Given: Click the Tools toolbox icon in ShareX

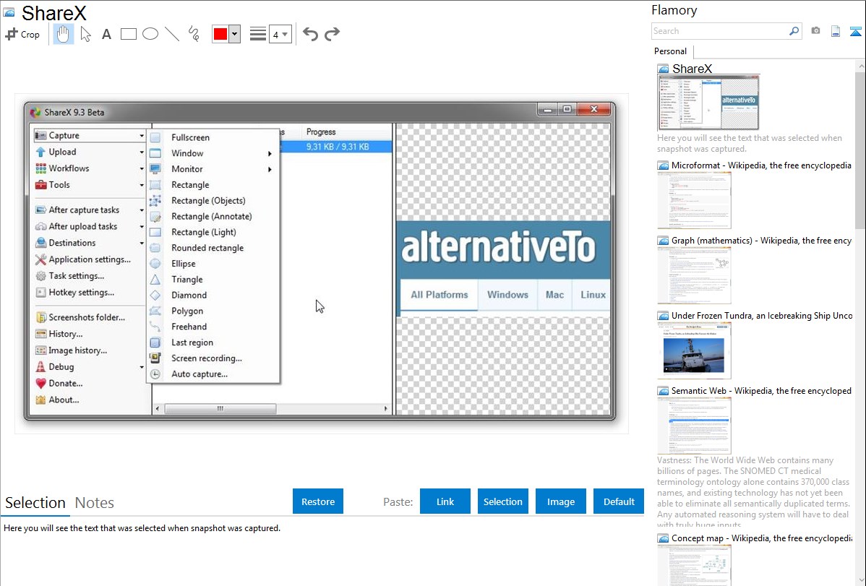Looking at the screenshot, I should pos(40,185).
